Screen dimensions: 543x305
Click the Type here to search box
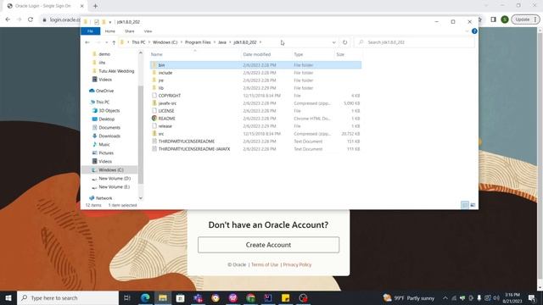68,297
